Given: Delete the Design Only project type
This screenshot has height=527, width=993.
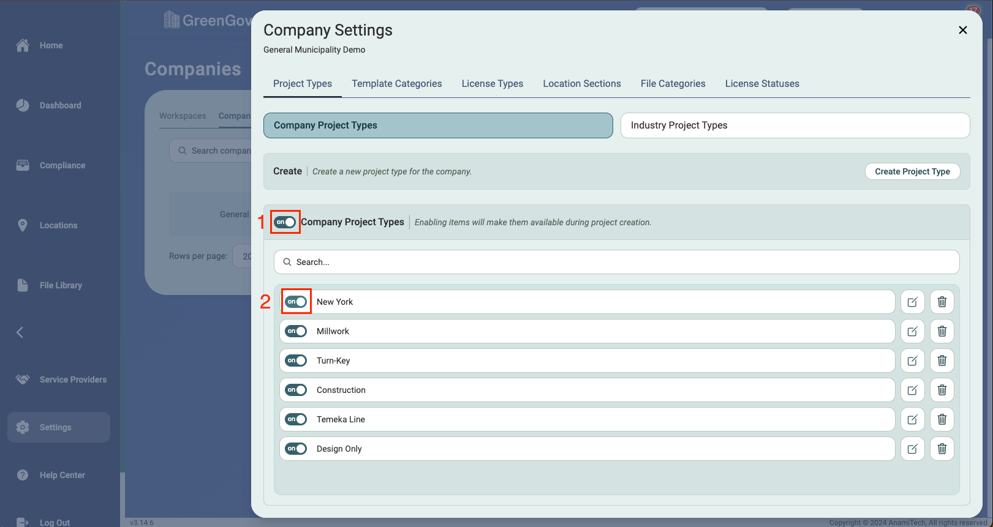Looking at the screenshot, I should (x=942, y=449).
